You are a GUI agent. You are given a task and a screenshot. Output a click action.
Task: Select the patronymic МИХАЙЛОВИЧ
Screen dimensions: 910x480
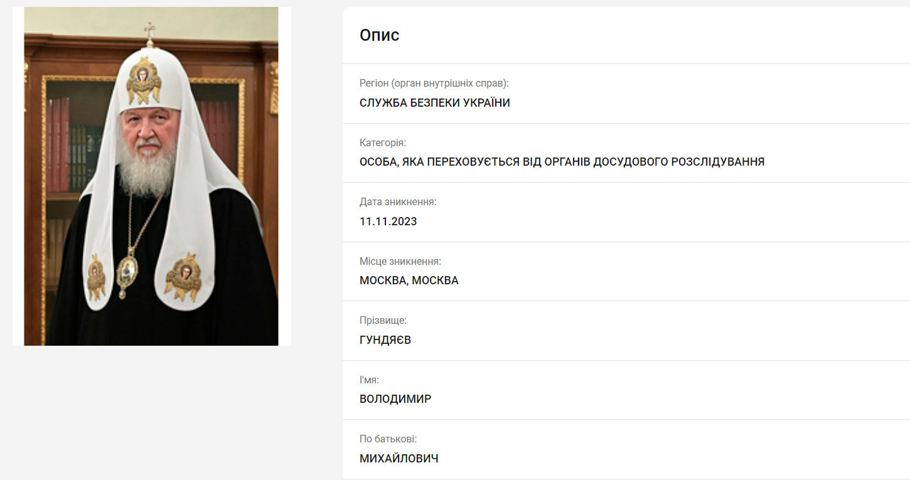(399, 459)
